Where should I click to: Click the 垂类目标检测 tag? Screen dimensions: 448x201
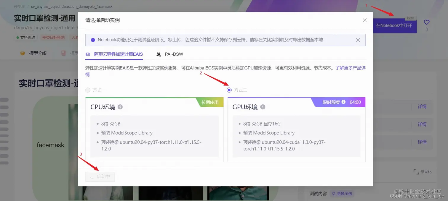pyautogui.click(x=53, y=38)
